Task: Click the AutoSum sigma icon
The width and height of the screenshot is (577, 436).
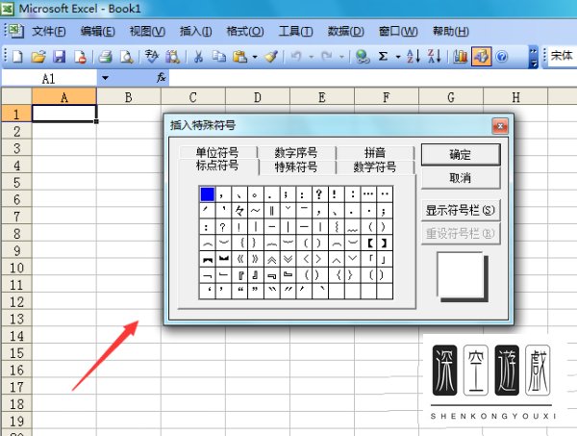Action: [383, 57]
